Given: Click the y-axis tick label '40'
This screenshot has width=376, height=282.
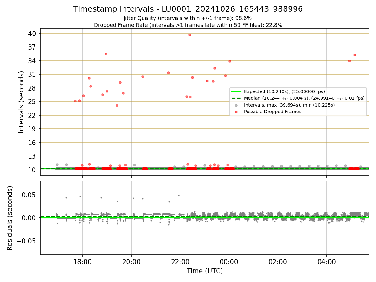Looking at the screenshot, I should point(32,34).
